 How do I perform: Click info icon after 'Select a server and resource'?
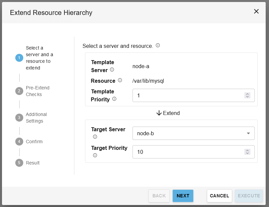158,46
